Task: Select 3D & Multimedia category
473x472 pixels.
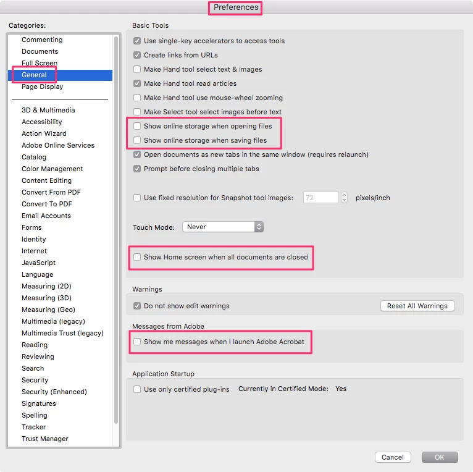Action: click(x=48, y=110)
